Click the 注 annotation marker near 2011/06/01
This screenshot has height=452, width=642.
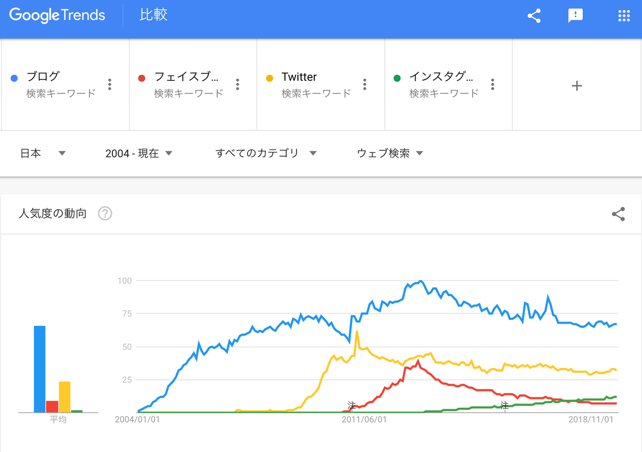351,406
